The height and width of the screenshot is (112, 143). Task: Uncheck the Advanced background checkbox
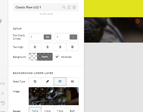(57, 57)
